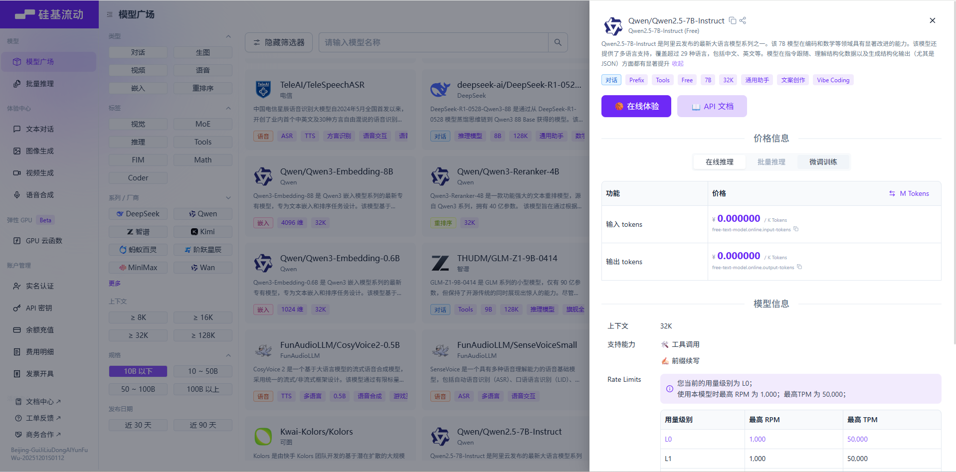Click the 硅基流动 logo
Screen dimensions: 956x472
coord(49,14)
